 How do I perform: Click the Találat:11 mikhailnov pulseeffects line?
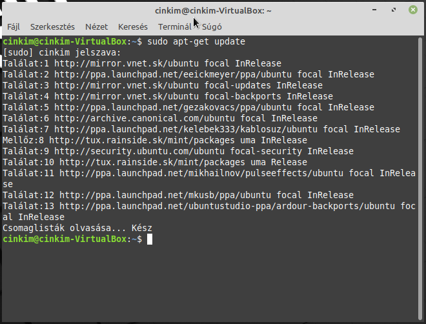pos(209,179)
